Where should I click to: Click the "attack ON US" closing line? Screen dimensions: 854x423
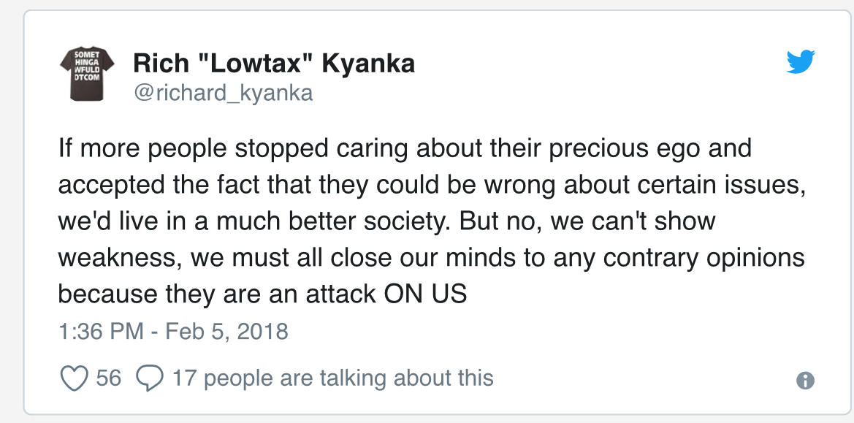click(x=262, y=294)
